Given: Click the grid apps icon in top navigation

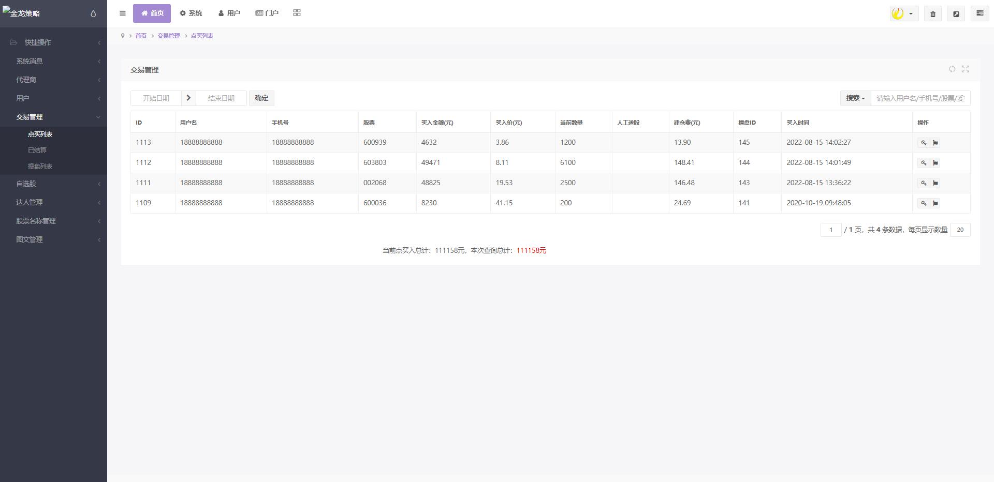Looking at the screenshot, I should point(297,13).
